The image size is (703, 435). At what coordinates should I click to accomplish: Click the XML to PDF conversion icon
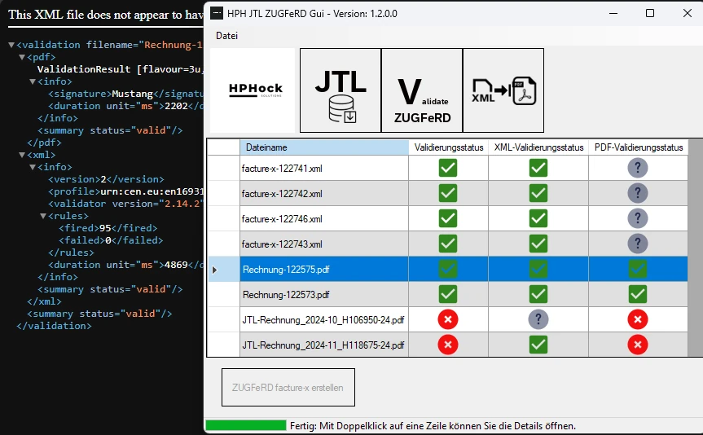tap(503, 90)
